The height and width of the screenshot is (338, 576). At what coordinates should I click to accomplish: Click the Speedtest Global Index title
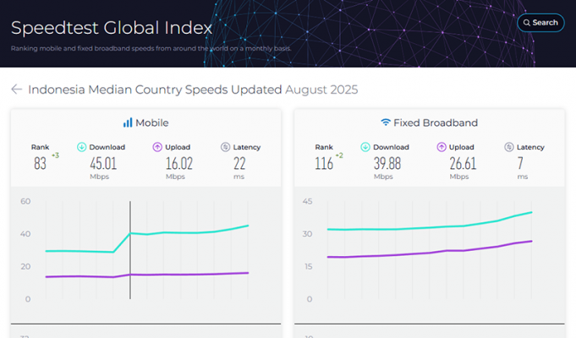(112, 27)
